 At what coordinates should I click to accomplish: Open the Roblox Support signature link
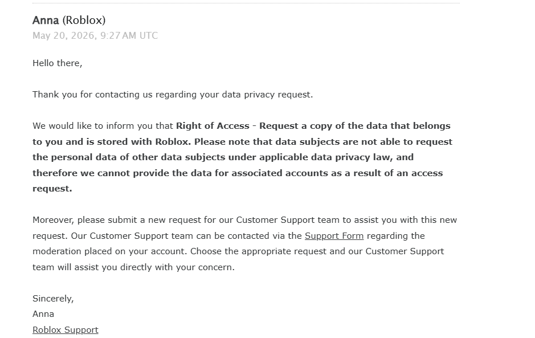66,330
